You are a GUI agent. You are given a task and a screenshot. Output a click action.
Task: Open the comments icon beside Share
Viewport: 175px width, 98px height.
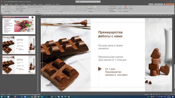[164, 4]
